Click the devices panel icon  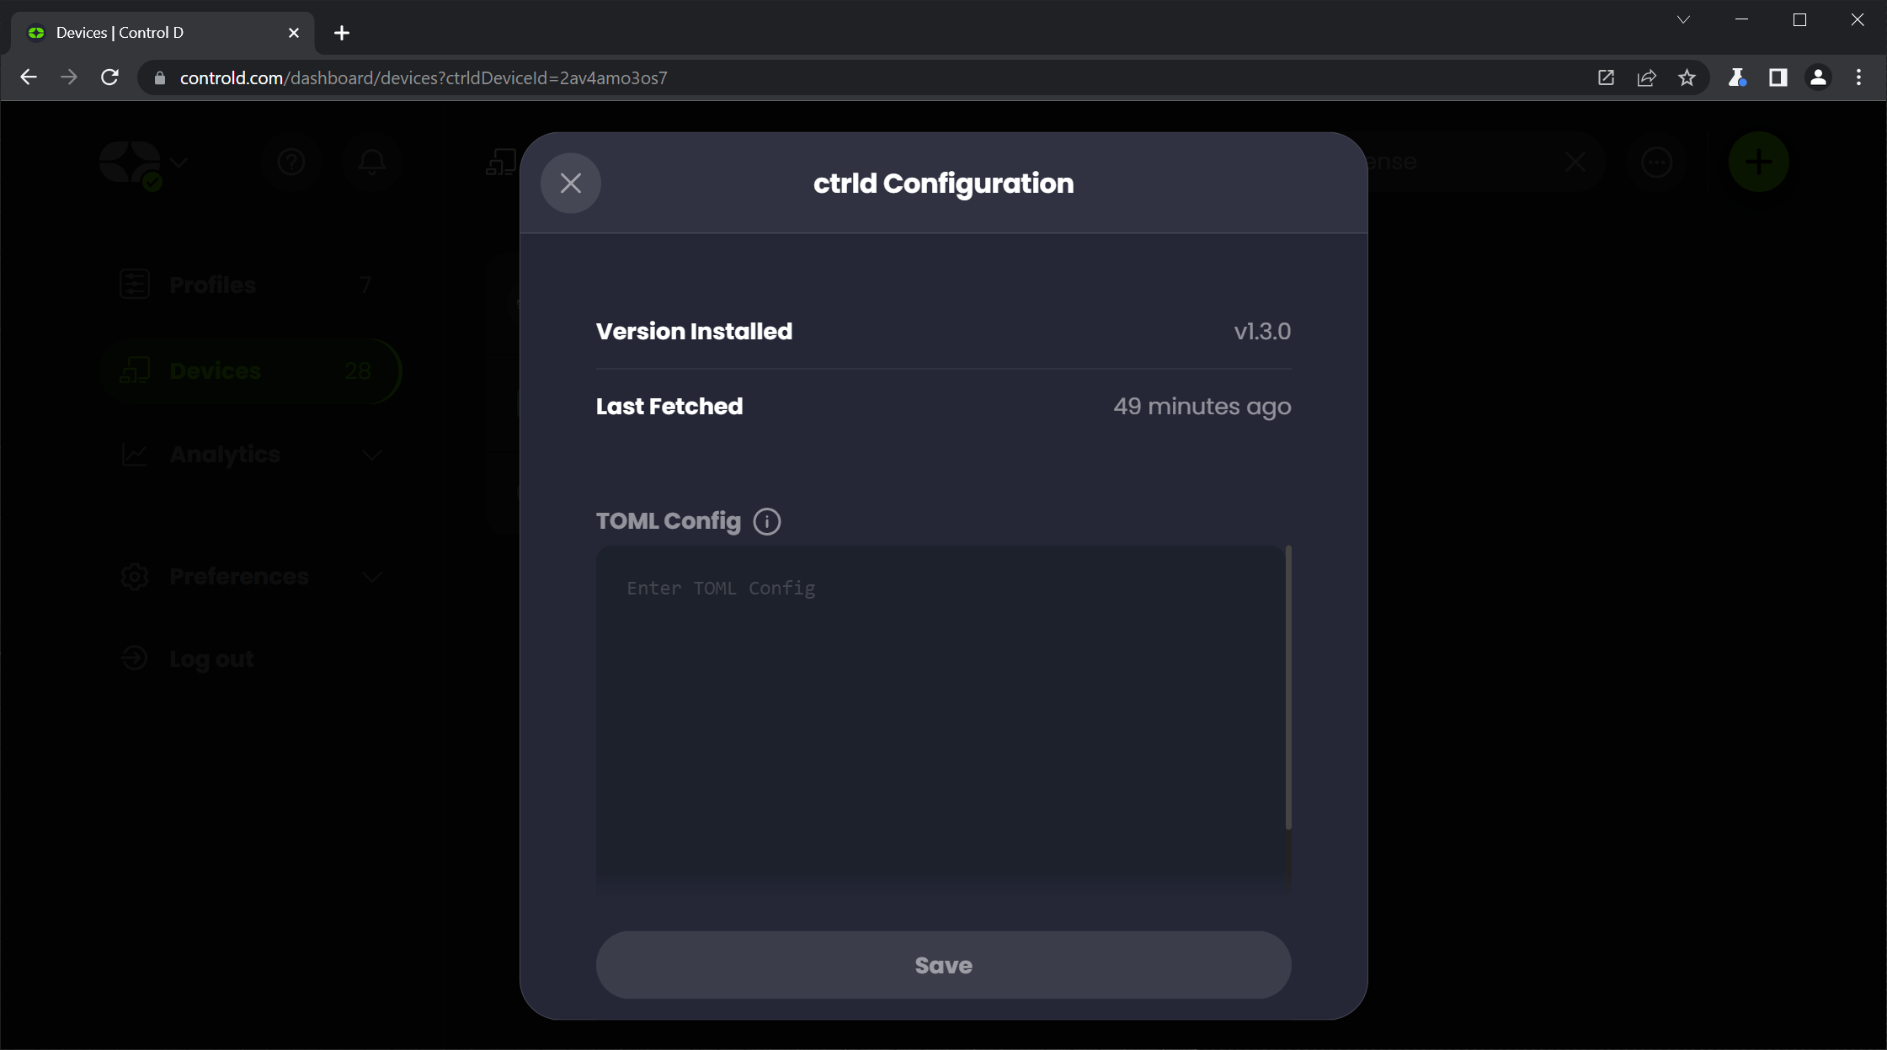pyautogui.click(x=135, y=371)
